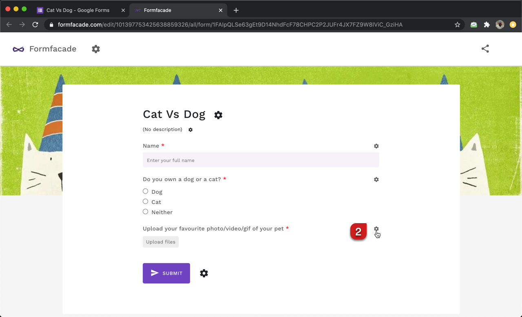This screenshot has height=317, width=522.
Task: Reload the page
Action: click(35, 25)
